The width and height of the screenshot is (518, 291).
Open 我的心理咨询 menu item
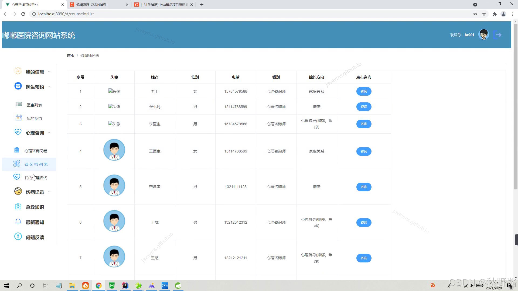coord(36,178)
